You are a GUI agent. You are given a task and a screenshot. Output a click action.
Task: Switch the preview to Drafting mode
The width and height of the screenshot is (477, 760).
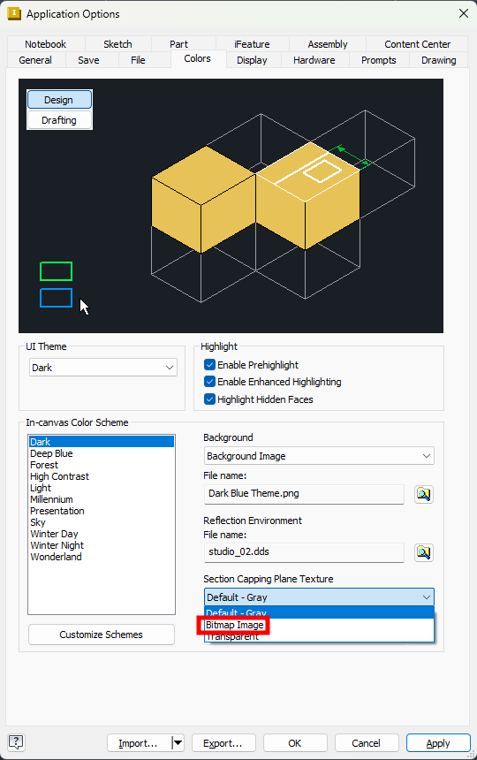point(59,120)
